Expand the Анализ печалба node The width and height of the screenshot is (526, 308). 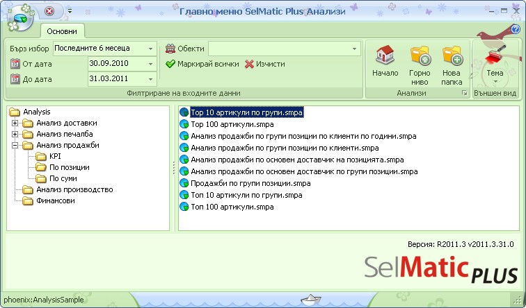tap(15, 134)
